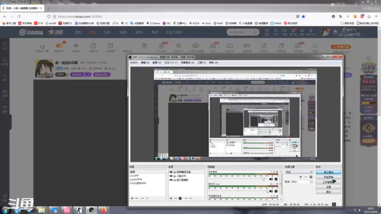
Task: Mute the 麦克风/Aux mixer track
Action: [271, 191]
